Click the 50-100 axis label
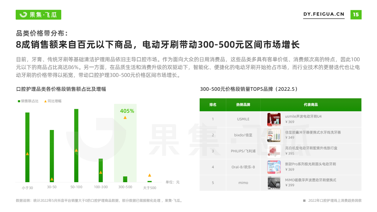 [76, 187]
